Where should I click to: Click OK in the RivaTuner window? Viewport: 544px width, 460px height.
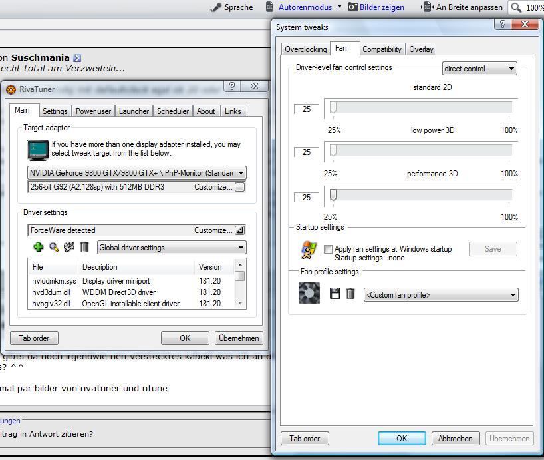click(x=185, y=338)
